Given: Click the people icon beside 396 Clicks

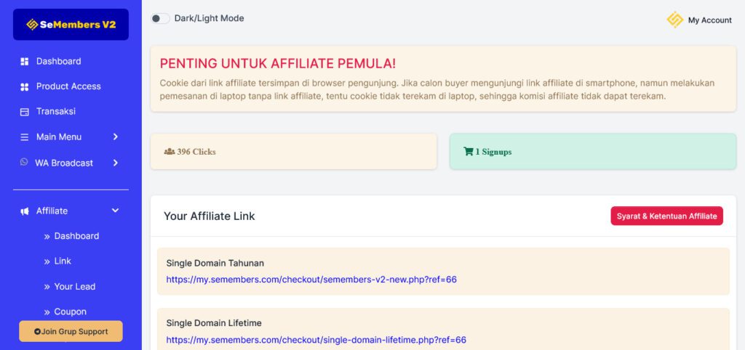Looking at the screenshot, I should pyautogui.click(x=170, y=152).
